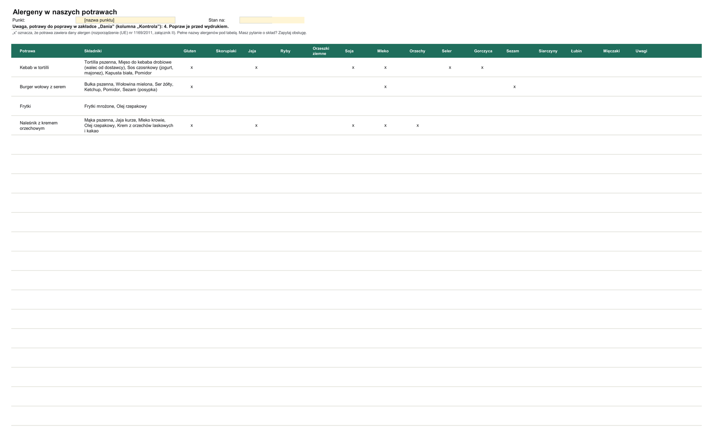Screen dimensions: 716x444
Task: Click the small footnote about rozporządzenie (UE) 1169/2011
Action: pos(160,33)
